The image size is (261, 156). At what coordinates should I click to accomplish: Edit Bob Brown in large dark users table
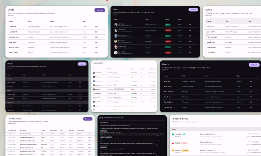[251, 97]
